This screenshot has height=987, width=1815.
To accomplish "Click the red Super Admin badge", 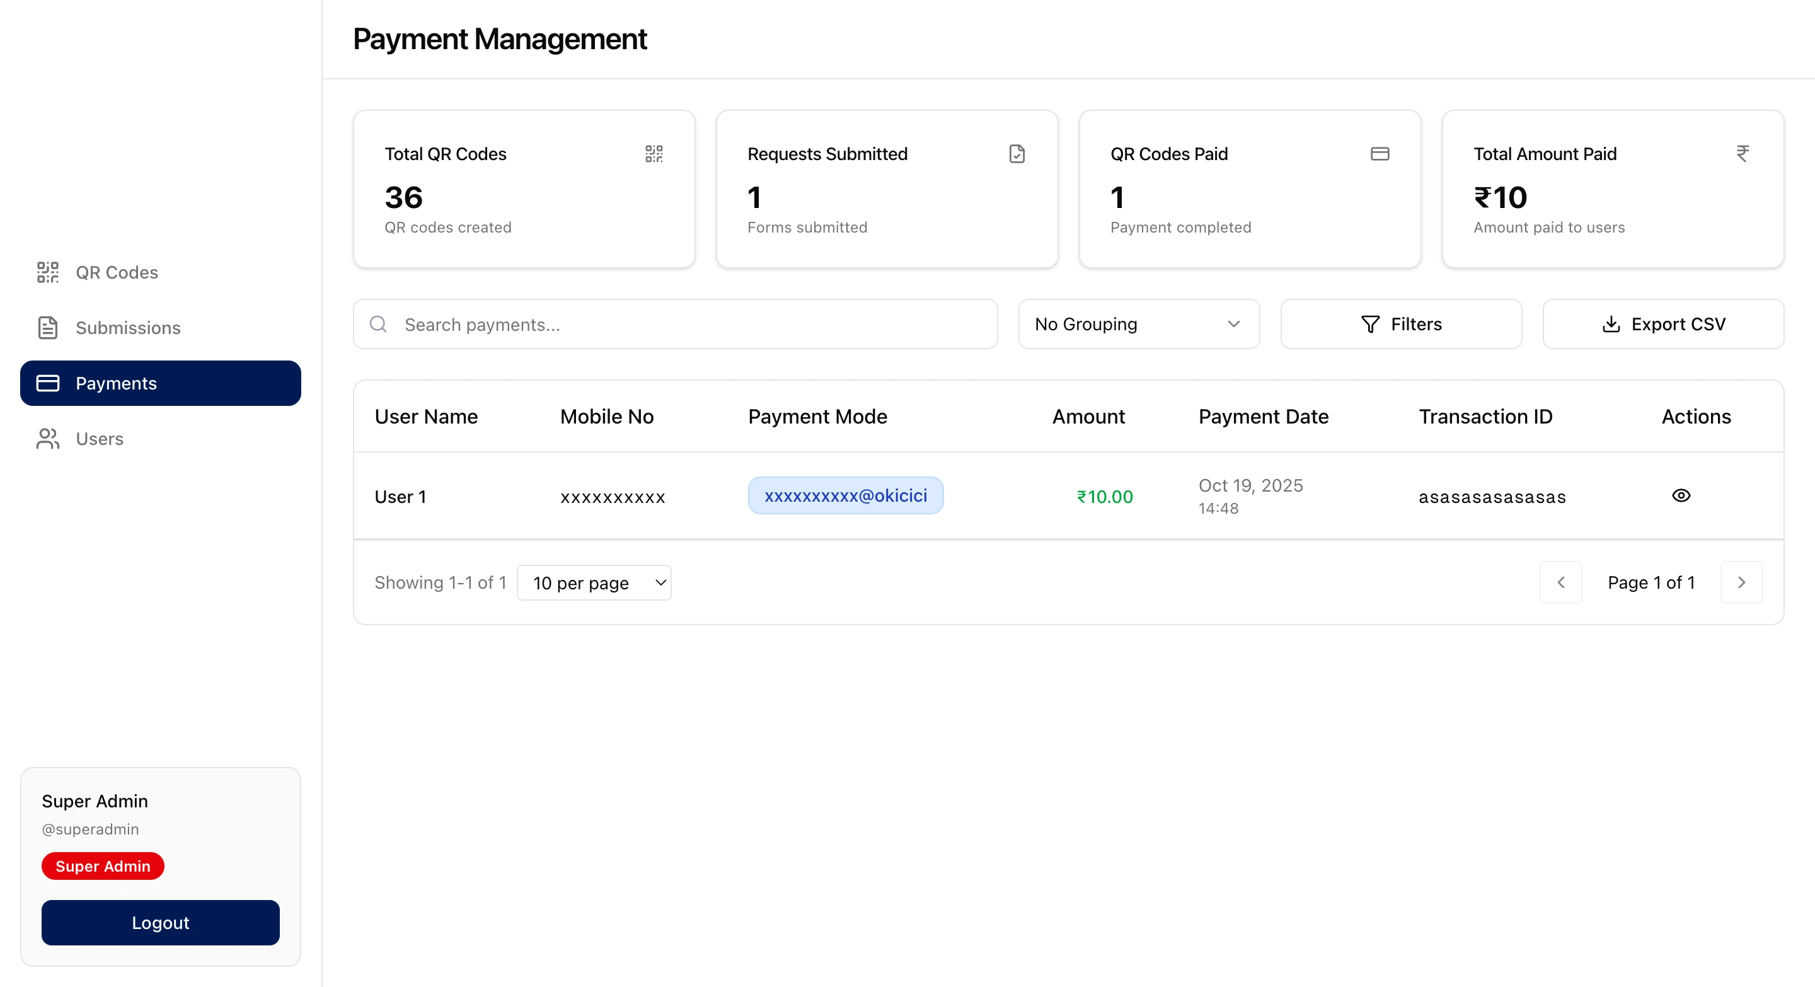I will click(x=102, y=866).
